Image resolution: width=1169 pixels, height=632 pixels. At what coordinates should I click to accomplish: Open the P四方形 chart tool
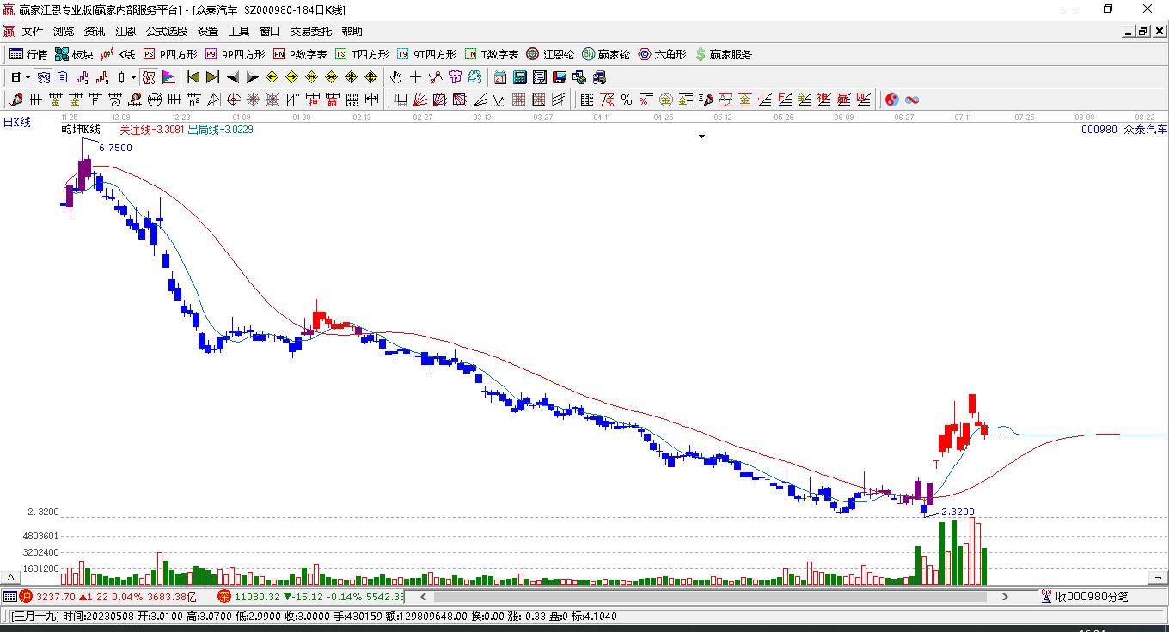coord(169,54)
